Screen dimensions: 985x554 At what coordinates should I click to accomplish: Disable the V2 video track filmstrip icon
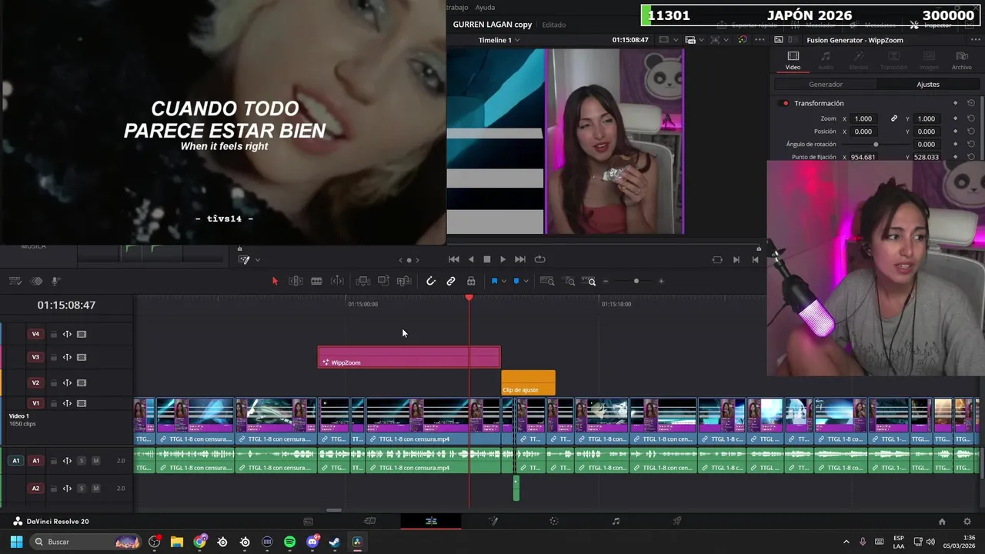pyautogui.click(x=82, y=382)
